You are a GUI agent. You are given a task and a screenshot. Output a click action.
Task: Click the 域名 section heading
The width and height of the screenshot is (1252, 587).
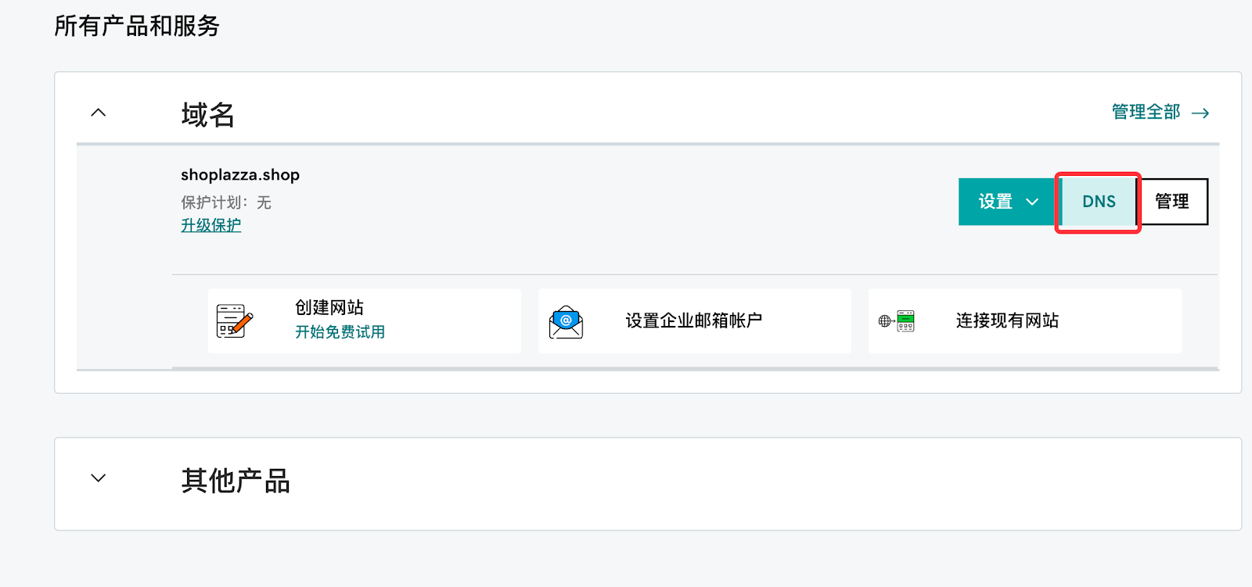(208, 115)
